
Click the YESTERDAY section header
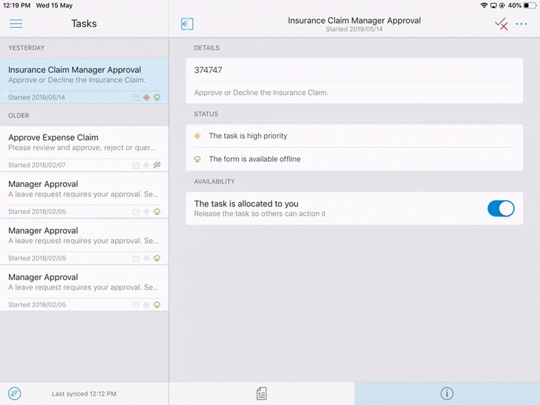pyautogui.click(x=26, y=48)
